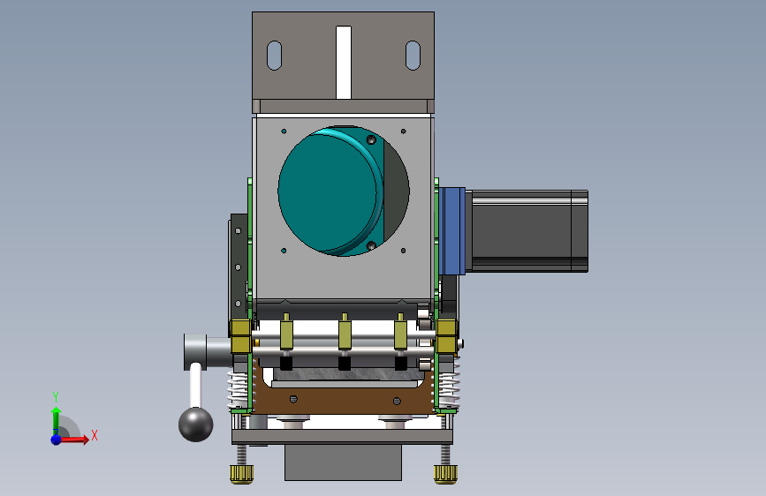Select the right oval slot in the top bracket
This screenshot has width=766, height=496.
[x=413, y=56]
